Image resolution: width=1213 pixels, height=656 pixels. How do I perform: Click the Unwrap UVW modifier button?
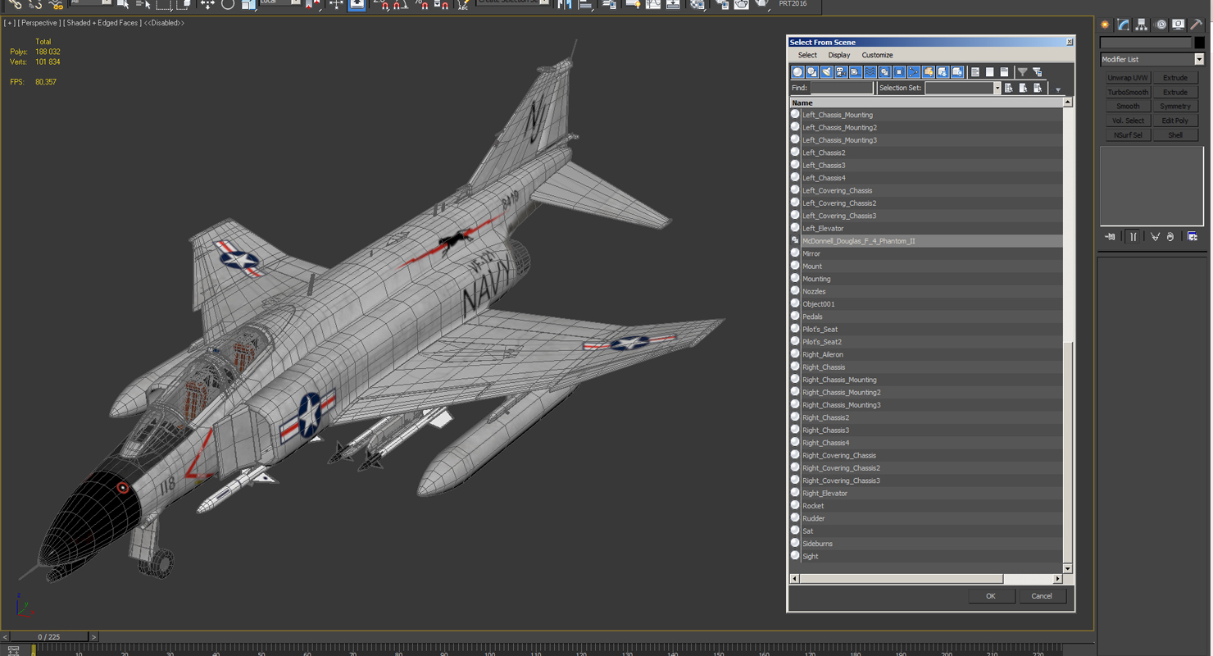pos(1128,78)
